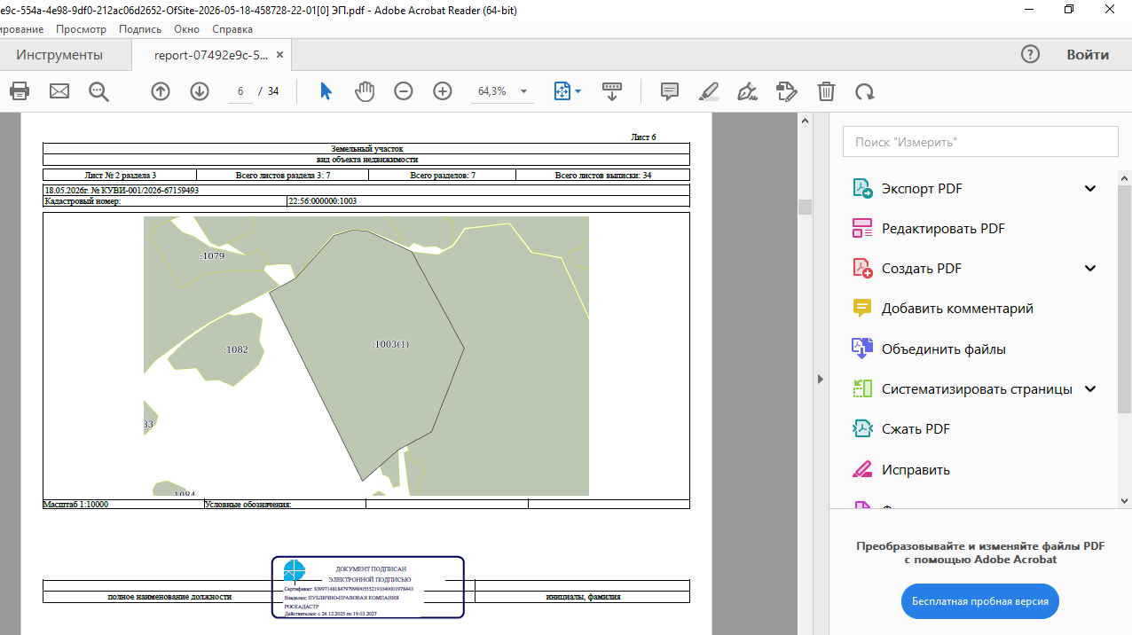The width and height of the screenshot is (1132, 635).
Task: Click the Земельный участок heading
Action: click(366, 149)
